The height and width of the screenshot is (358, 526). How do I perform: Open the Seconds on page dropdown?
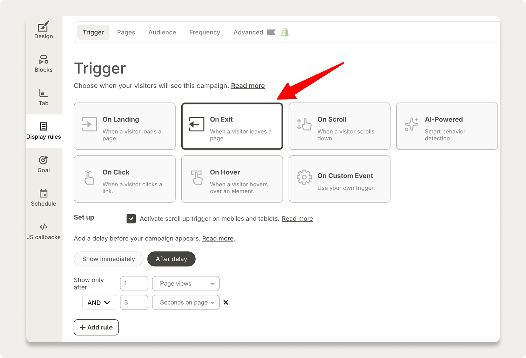(186, 302)
